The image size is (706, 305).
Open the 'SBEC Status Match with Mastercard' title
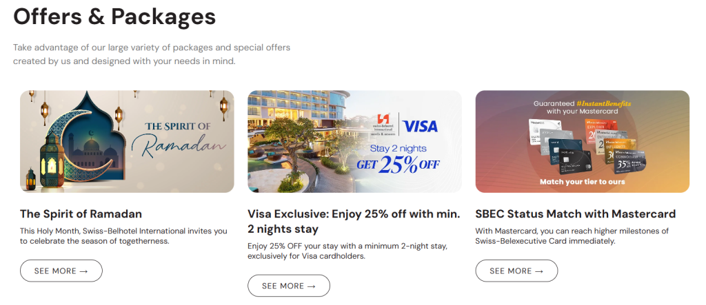[575, 214]
